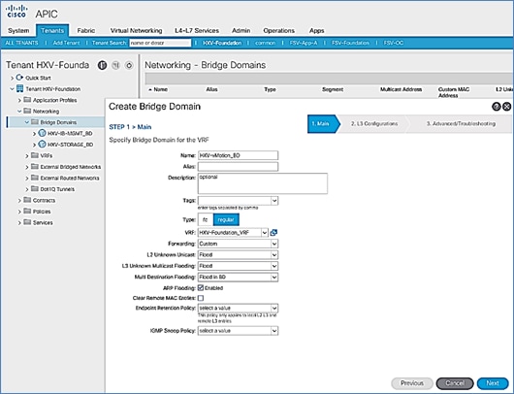
Task: Open the Fabric tab
Action: [86, 30]
